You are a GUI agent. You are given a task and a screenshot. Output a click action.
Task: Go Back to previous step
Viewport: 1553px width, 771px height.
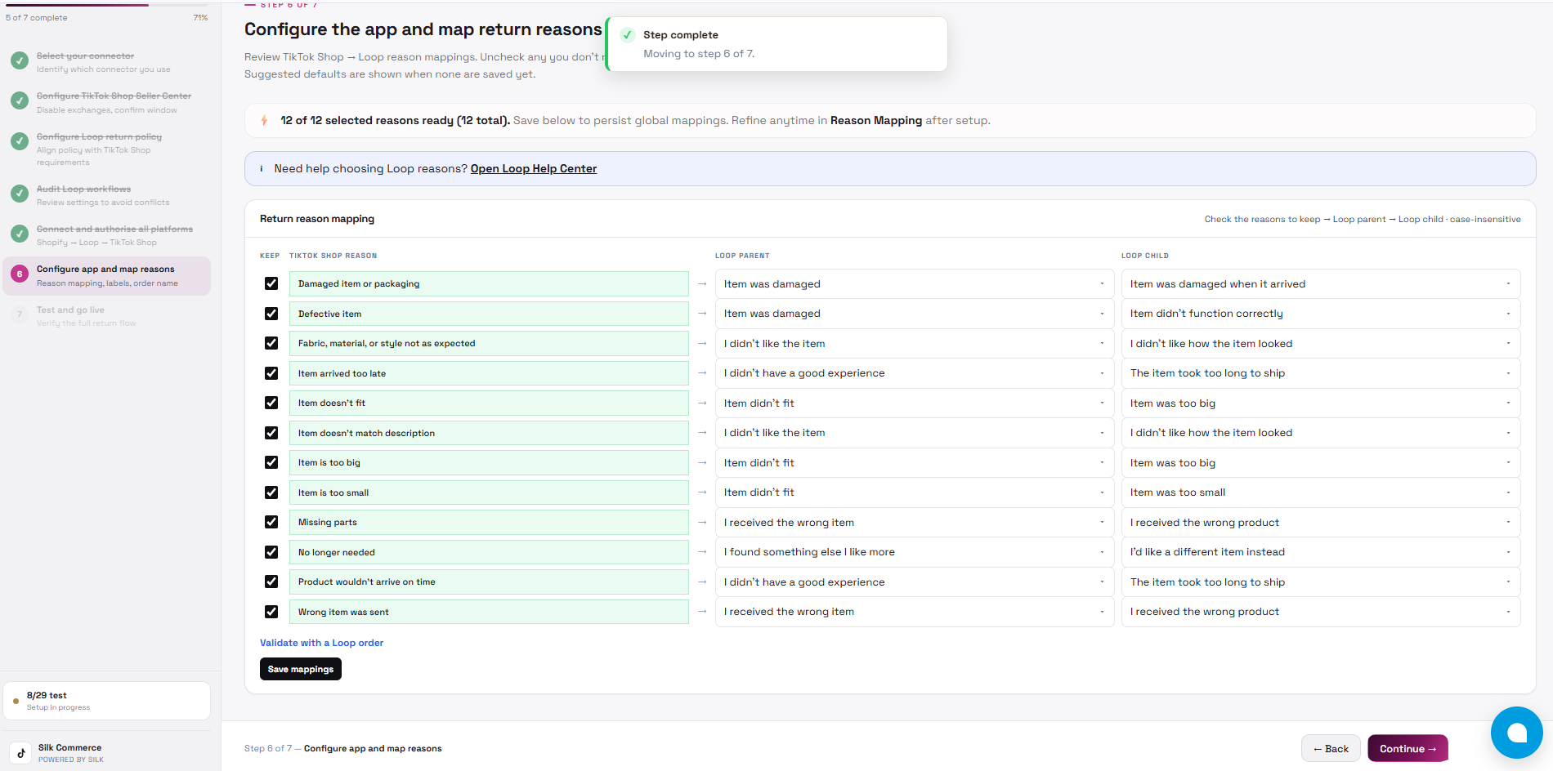pos(1331,749)
